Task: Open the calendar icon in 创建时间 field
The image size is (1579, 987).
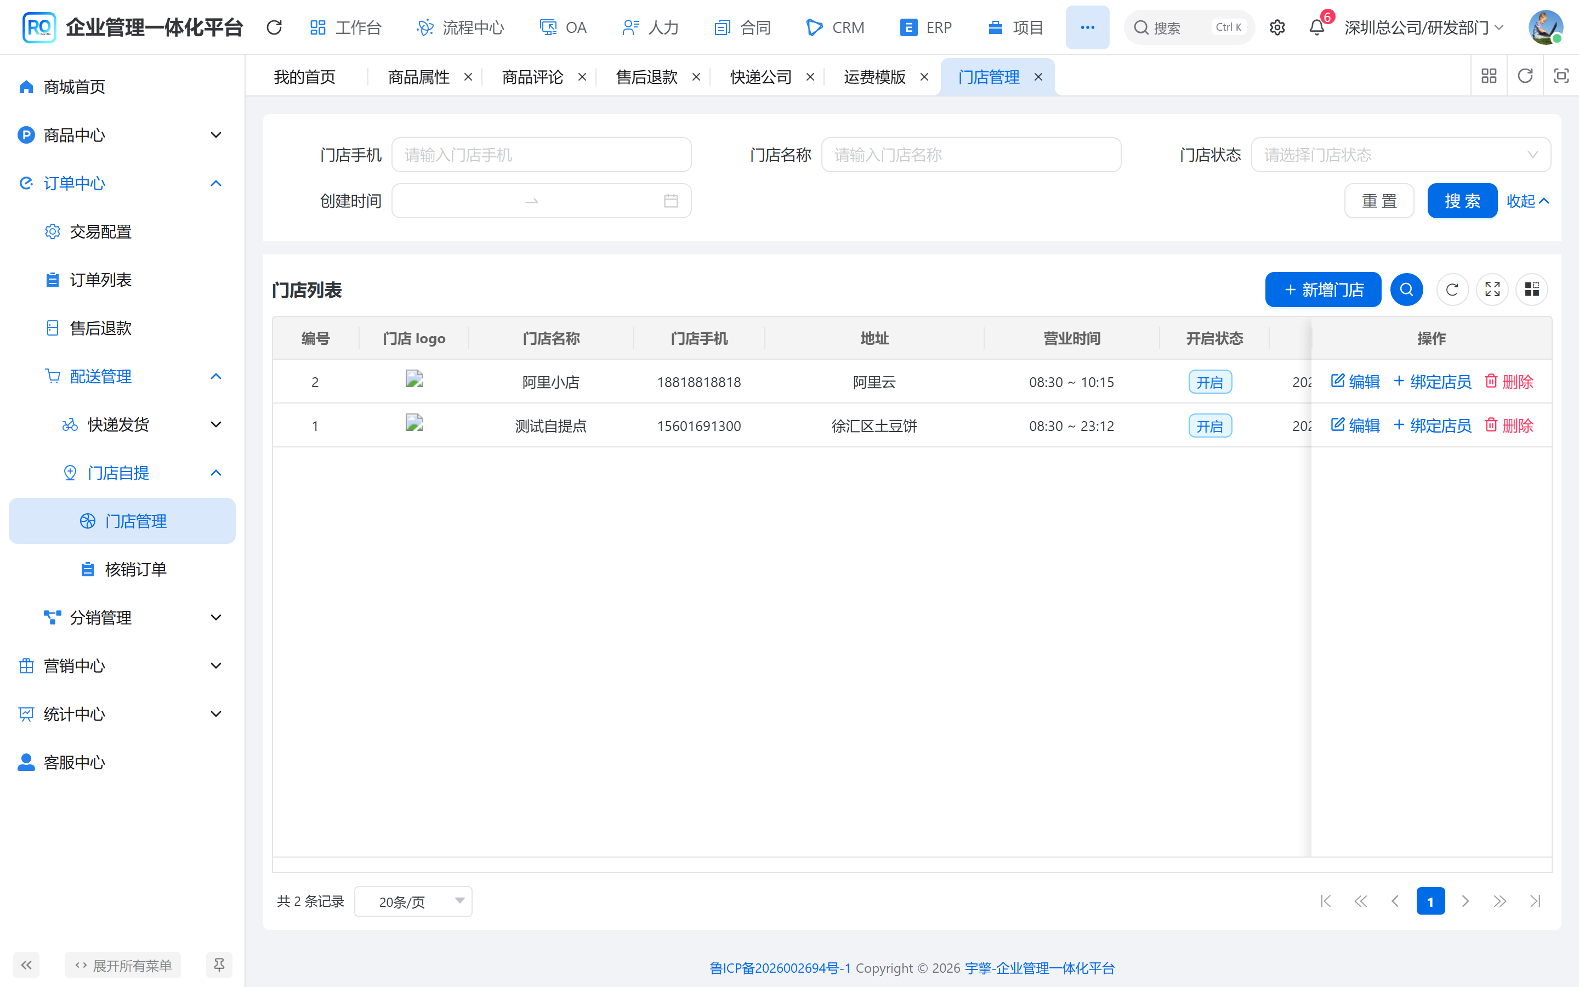Action: (671, 201)
